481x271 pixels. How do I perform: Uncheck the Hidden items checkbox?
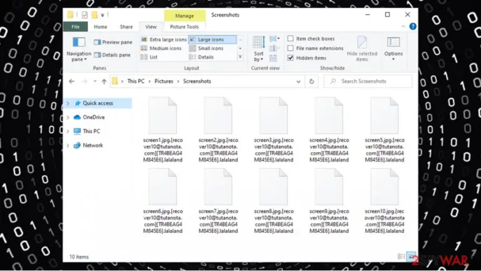[x=291, y=58]
